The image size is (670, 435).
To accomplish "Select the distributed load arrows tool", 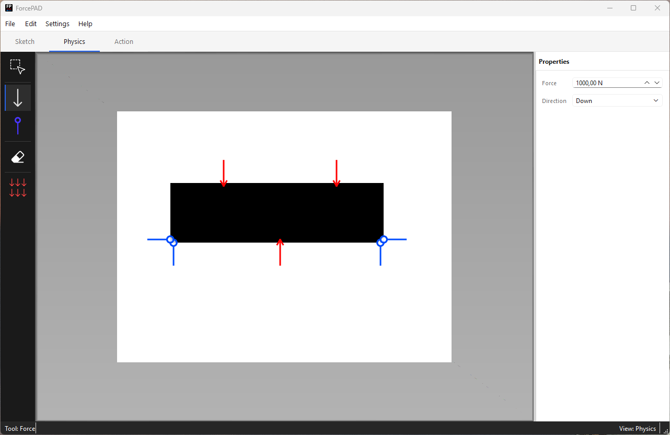I will coord(18,188).
